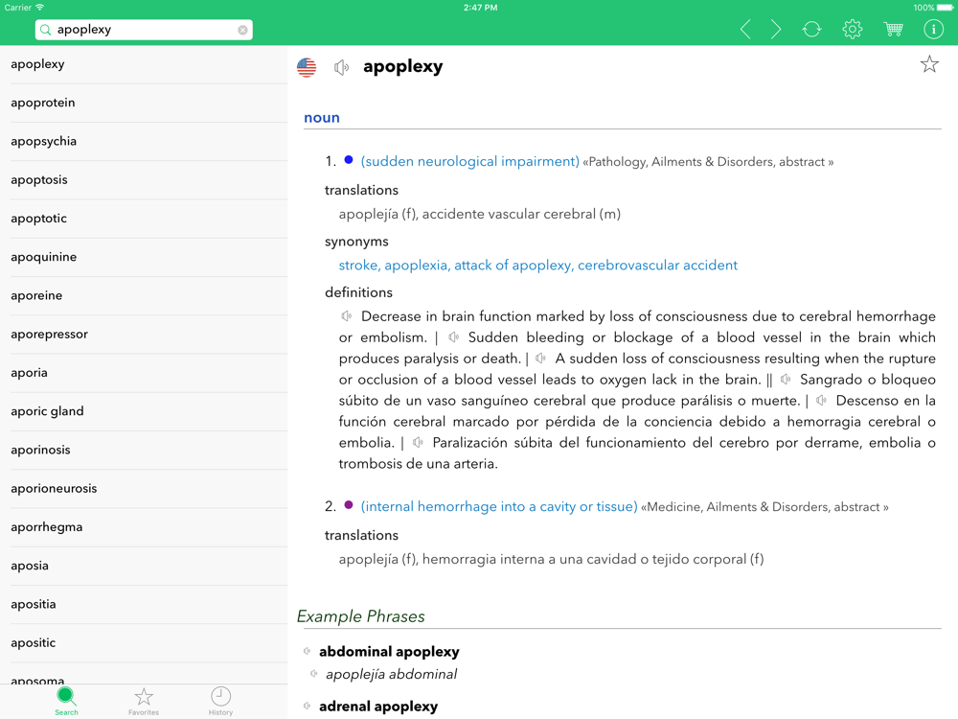Screen dimensions: 958x719
Task: Play audio for 'Decrease in brain function' definition
Action: coord(347,316)
